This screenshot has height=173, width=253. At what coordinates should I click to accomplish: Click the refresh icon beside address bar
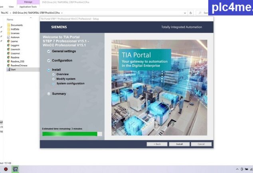tap(191, 13)
